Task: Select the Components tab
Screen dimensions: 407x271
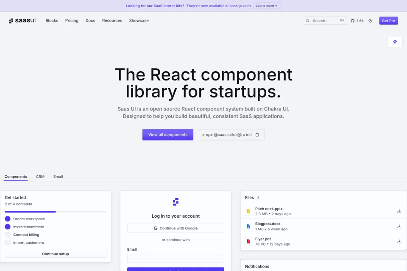Action: [x=16, y=177]
